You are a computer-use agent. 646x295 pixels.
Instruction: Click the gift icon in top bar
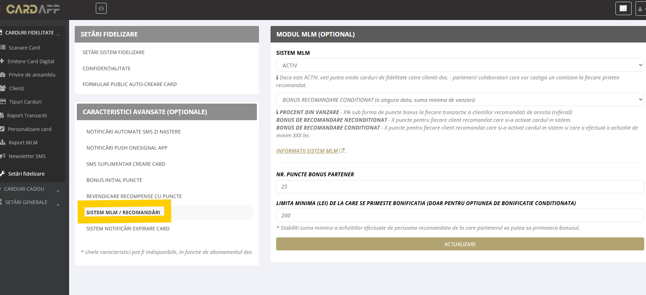tap(101, 8)
